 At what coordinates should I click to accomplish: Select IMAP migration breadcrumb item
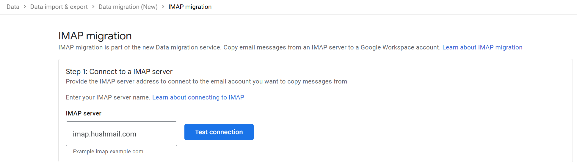(190, 7)
